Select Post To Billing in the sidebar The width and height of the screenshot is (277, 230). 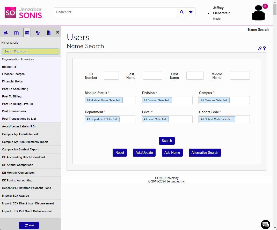pos(12,96)
